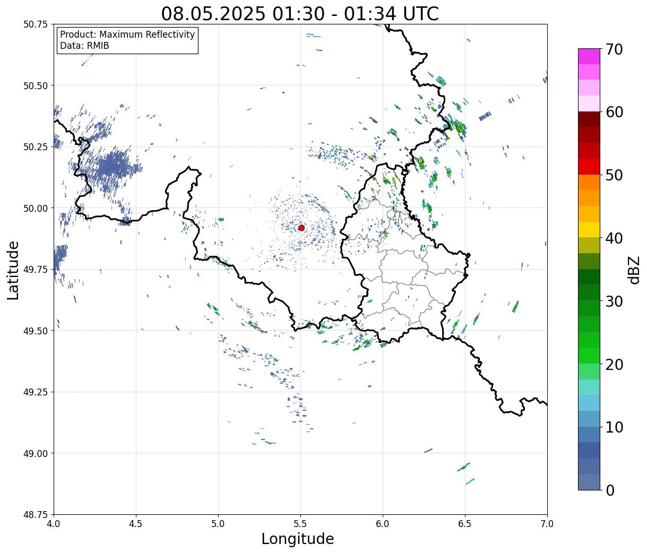Click the colorbar tick label '50'
Viewport: 647px width, 552px height.
point(614,175)
